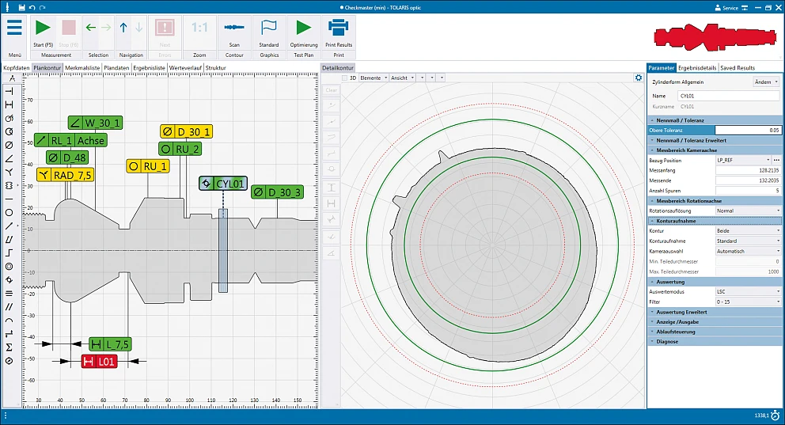This screenshot has height=425, width=785.
Task: Switch to the Kopfdaten tab
Action: (17, 67)
